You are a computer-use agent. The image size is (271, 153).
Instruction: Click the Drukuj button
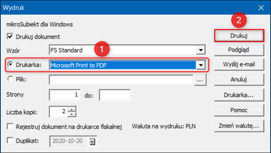[x=239, y=36]
